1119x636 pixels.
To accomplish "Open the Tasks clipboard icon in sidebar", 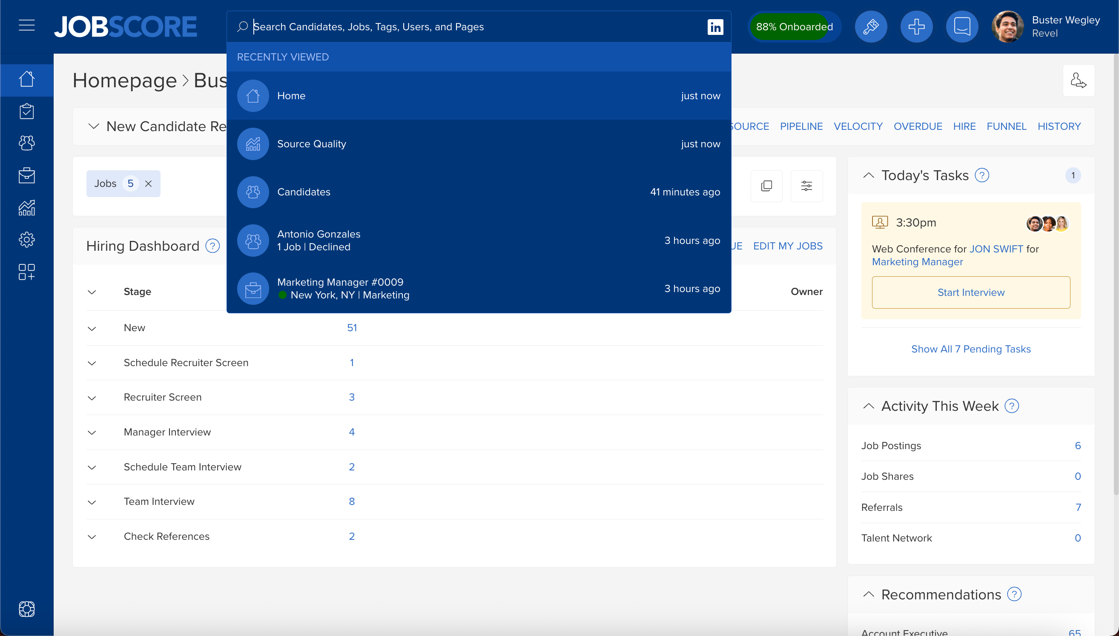I will (27, 111).
